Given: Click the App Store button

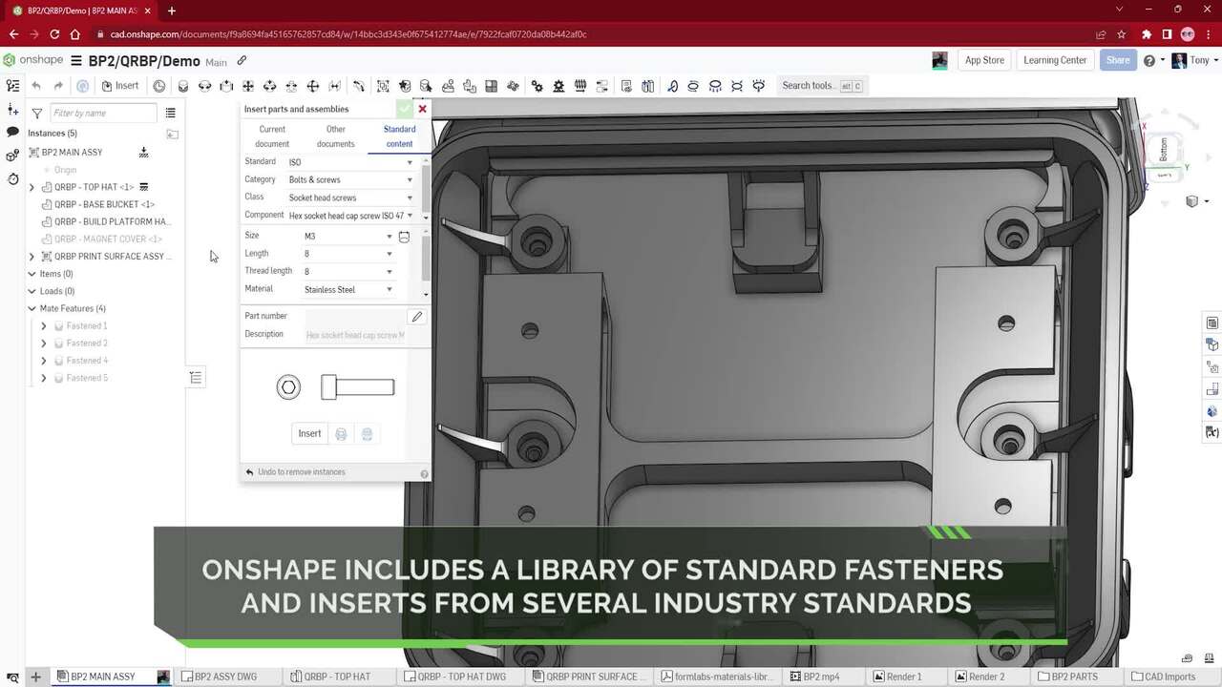Looking at the screenshot, I should click(x=984, y=60).
